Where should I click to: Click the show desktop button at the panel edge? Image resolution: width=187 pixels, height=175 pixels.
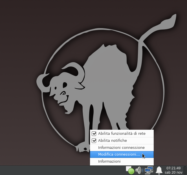click(185, 170)
